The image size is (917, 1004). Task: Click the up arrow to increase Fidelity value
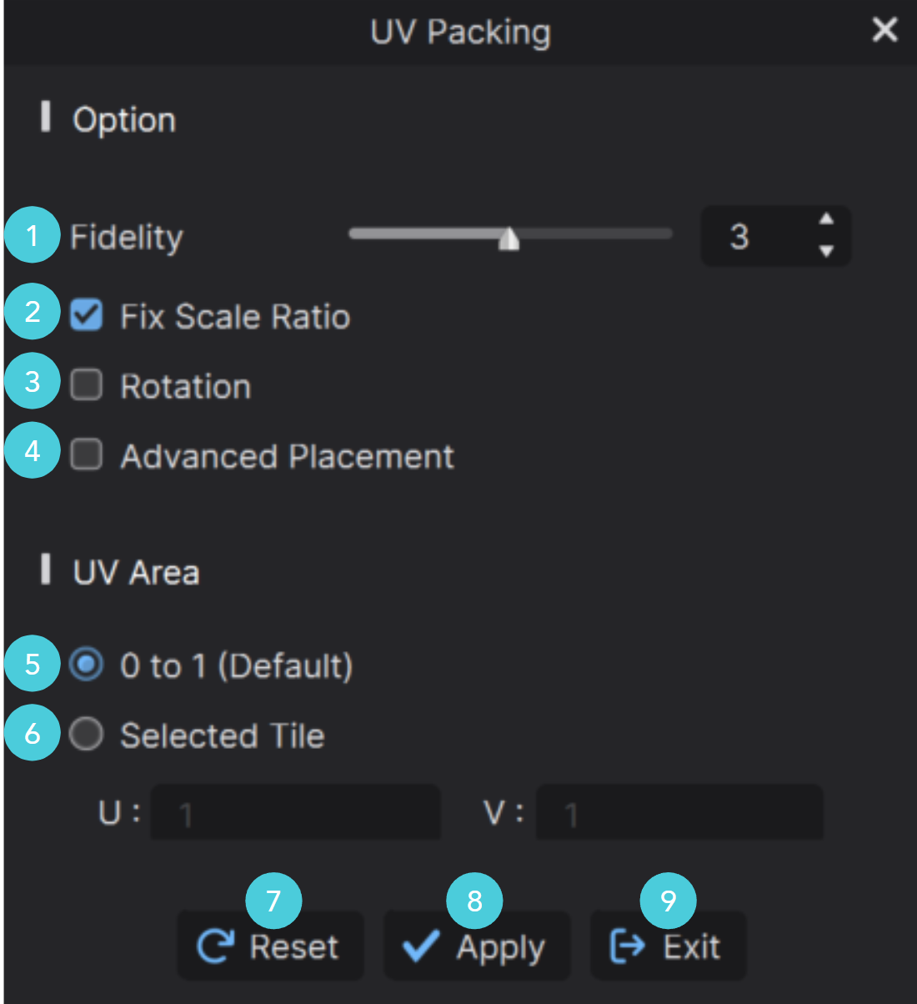coord(825,218)
